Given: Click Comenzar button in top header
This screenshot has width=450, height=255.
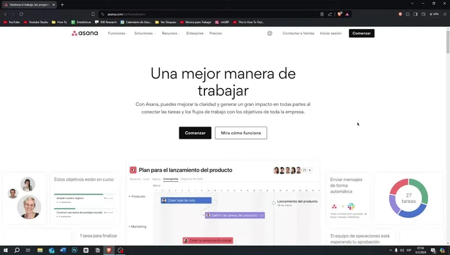Looking at the screenshot, I should point(361,33).
